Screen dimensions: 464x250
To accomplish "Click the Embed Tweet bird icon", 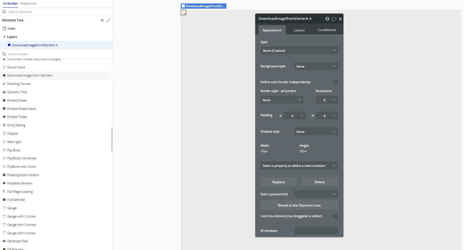I will 4,117.
